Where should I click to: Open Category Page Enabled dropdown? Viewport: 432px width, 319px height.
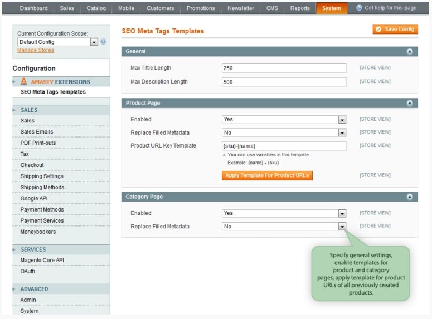284,213
